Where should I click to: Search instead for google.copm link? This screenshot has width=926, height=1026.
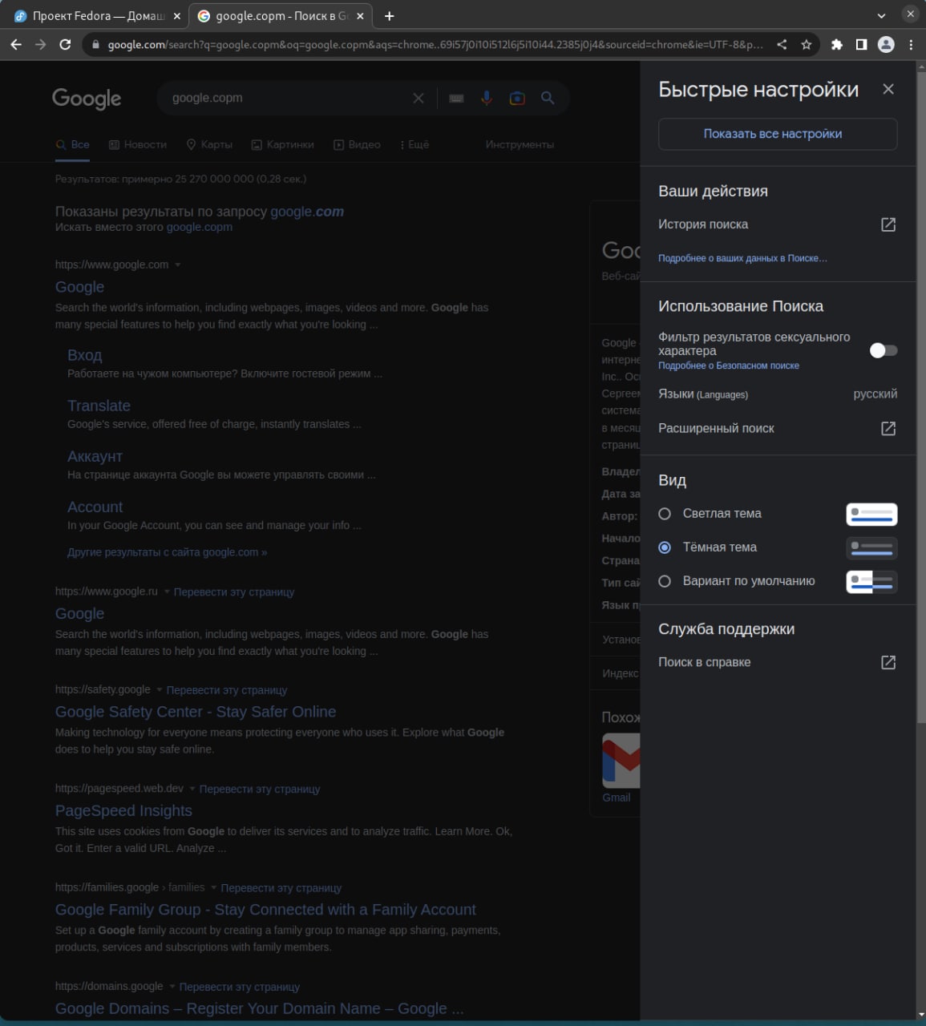199,227
